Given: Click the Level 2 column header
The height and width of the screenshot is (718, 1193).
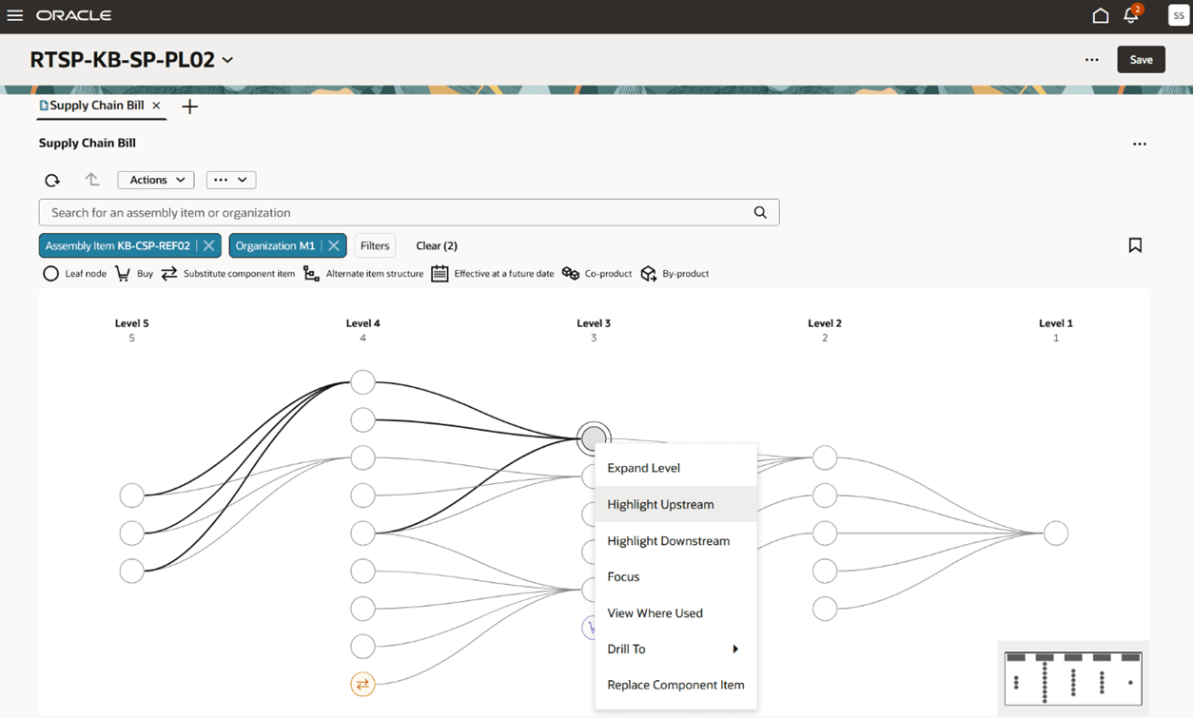Looking at the screenshot, I should click(825, 323).
